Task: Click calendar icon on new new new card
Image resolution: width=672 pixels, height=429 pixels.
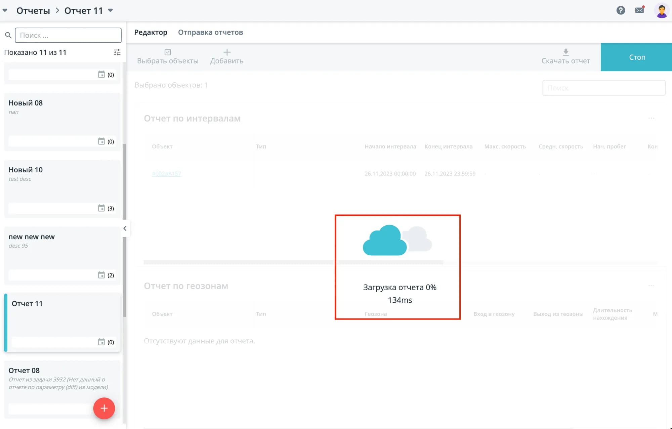Action: 101,275
